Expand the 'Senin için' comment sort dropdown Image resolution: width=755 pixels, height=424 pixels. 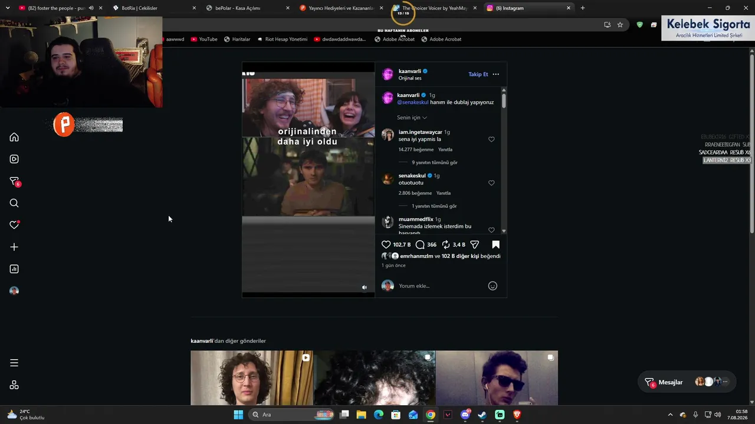pos(412,118)
